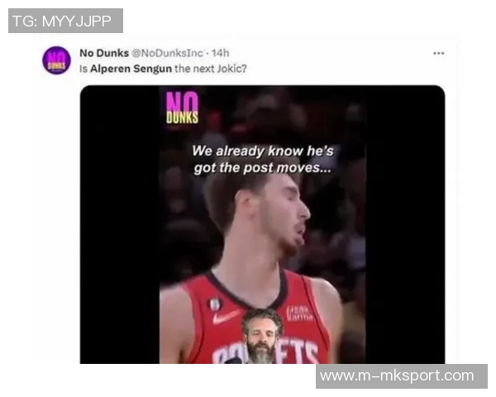Screen dimensions: 496x397
Task: Click the Rockets lettering on the jersey
Action: tap(265, 352)
